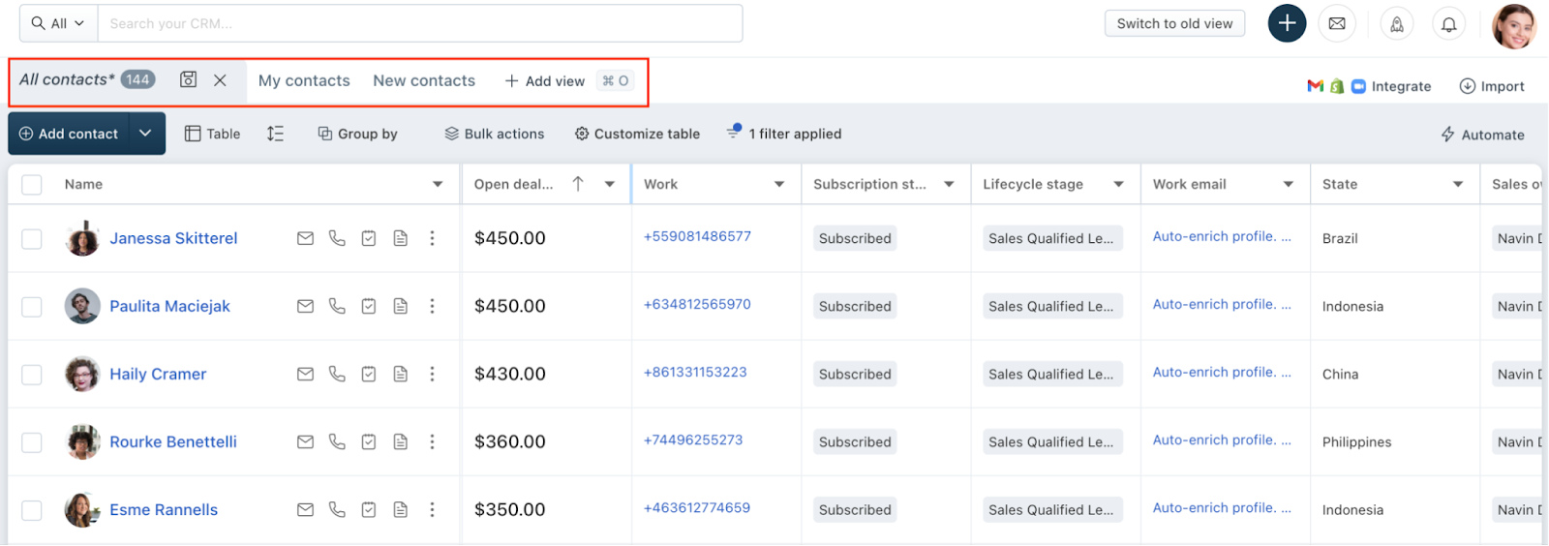Open the notifications bell
Viewport: 1549px width, 546px height.
1449,25
